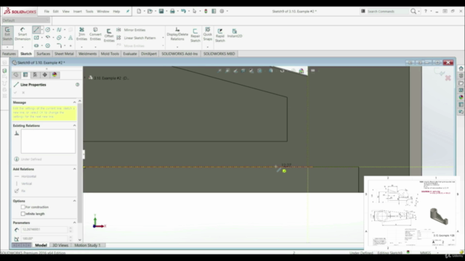Select the Circle sketch tool
Screen dimensions: 465x261
(x=48, y=30)
